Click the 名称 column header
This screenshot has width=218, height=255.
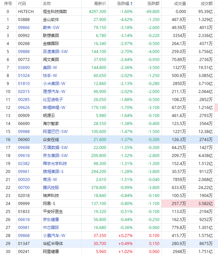(x=47, y=4)
